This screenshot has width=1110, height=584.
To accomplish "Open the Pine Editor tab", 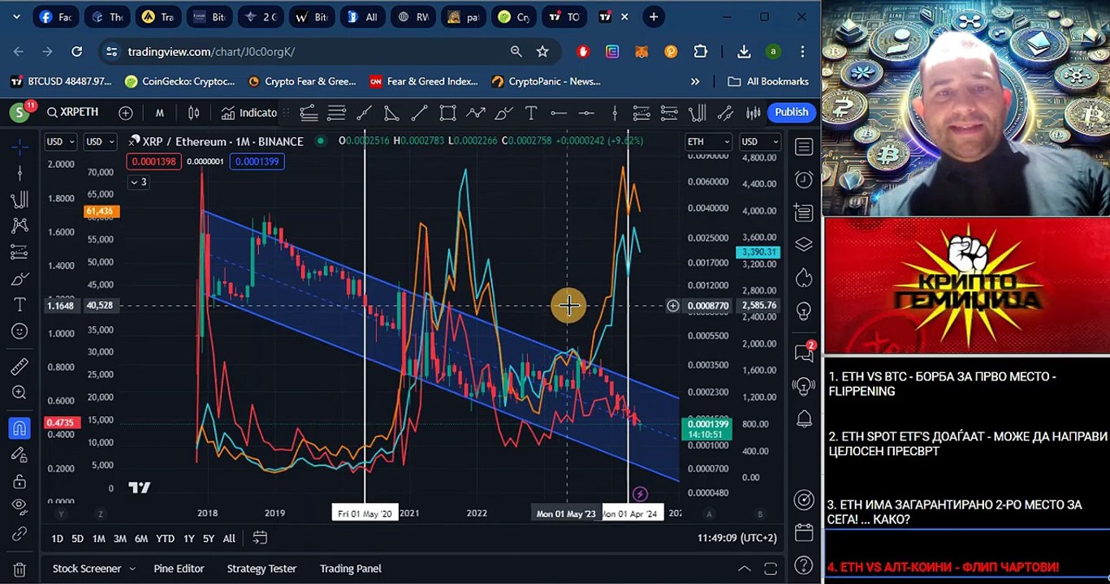I will pos(179,569).
